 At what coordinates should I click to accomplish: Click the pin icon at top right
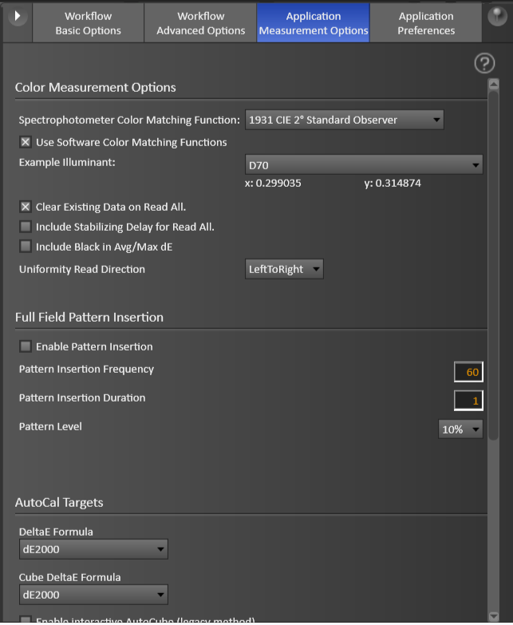(498, 16)
